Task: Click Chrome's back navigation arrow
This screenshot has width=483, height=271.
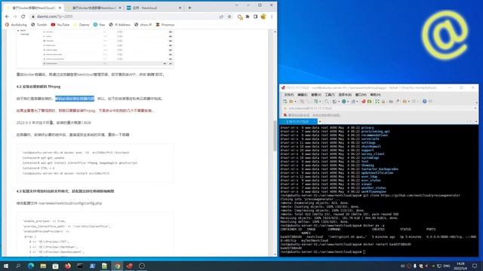Action: 7,17
